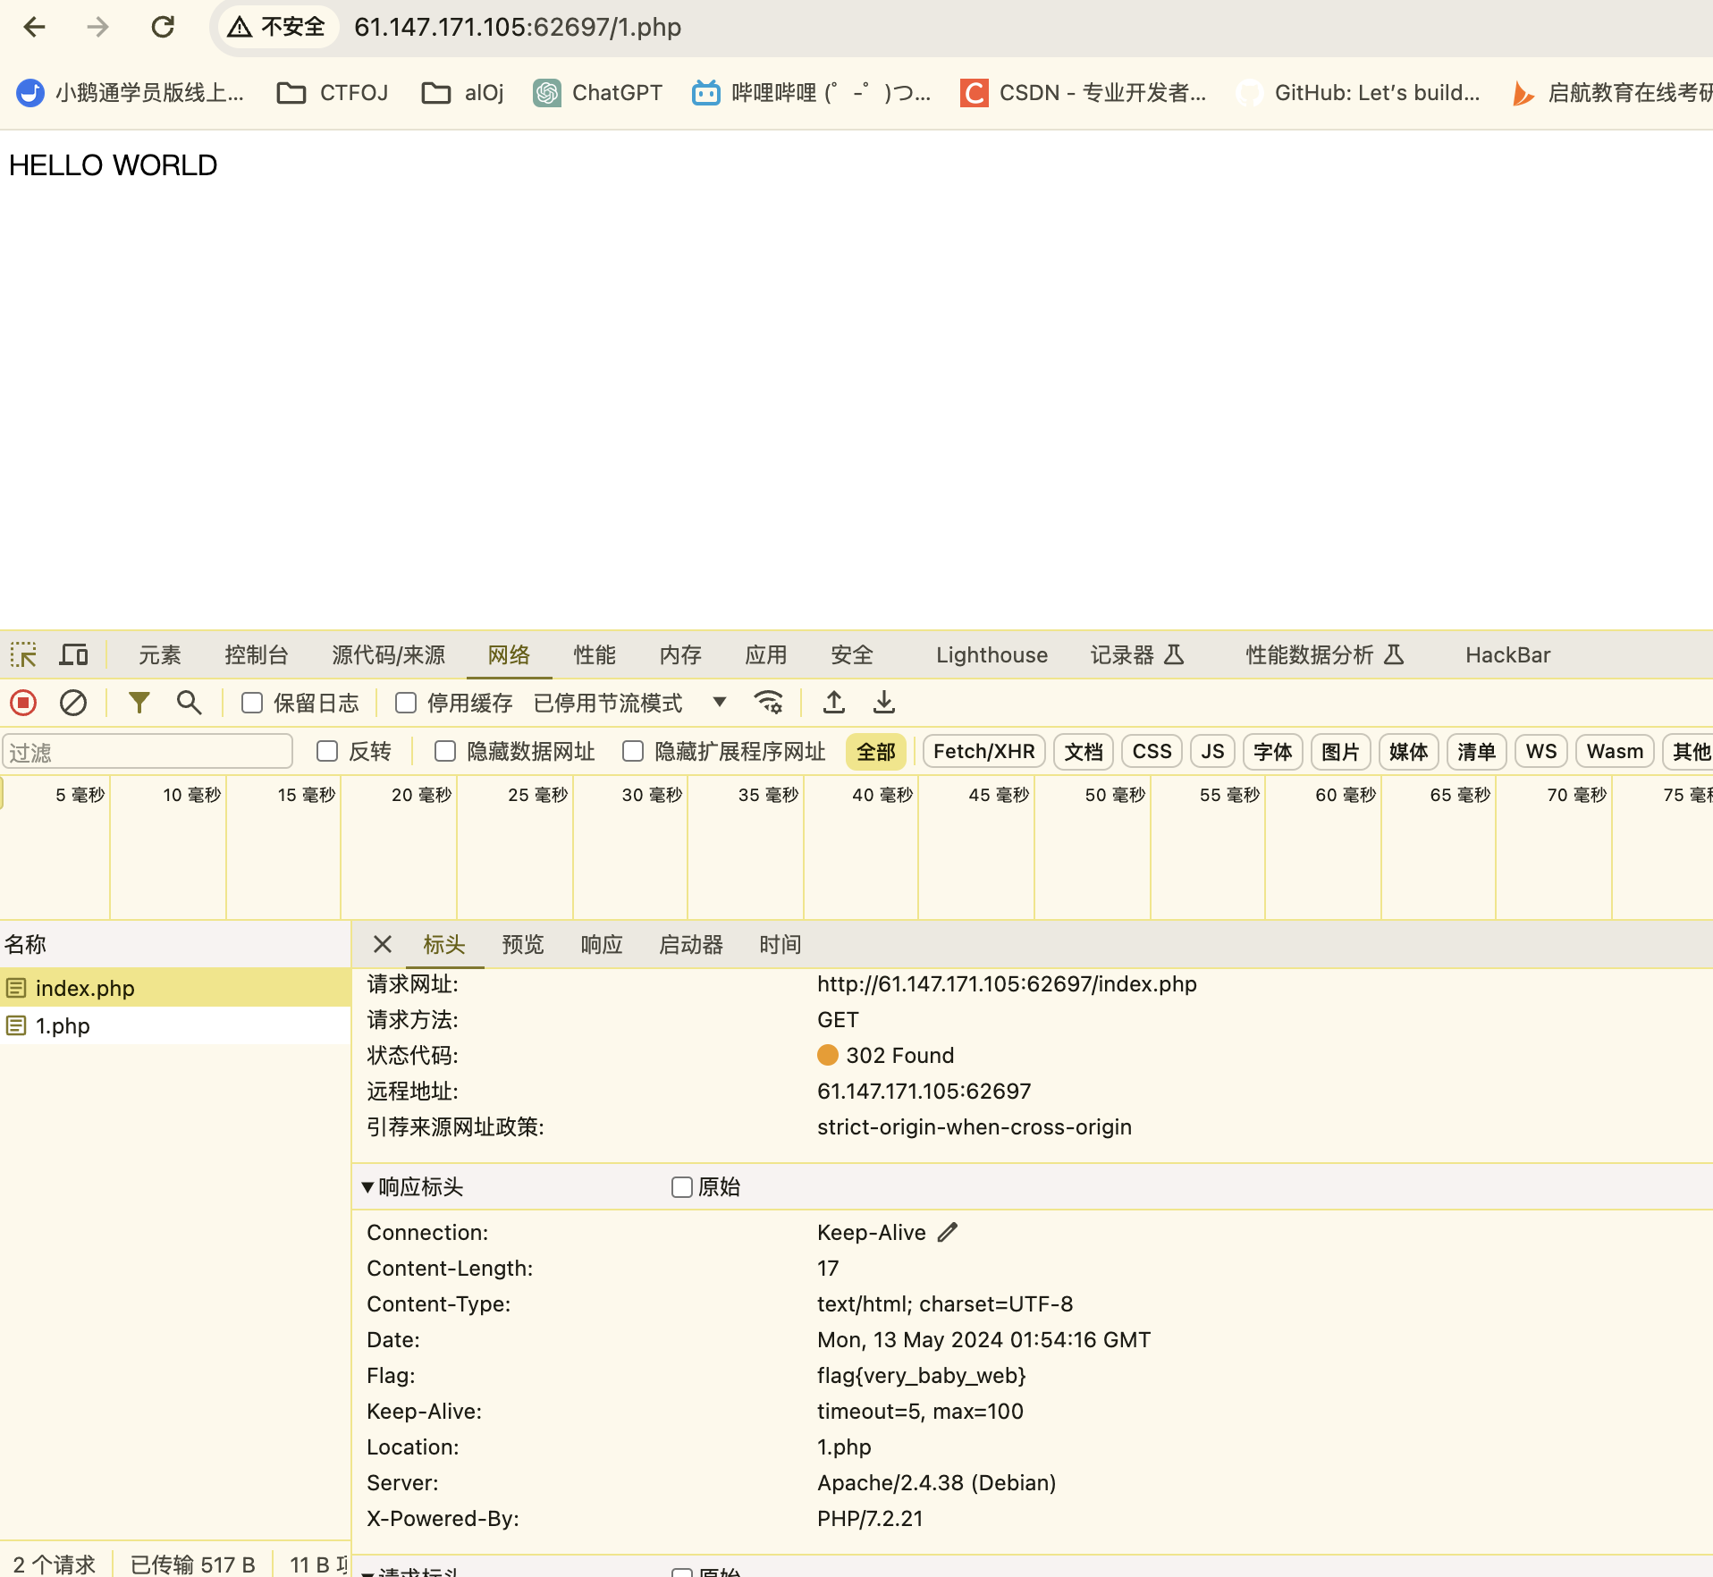The image size is (1713, 1577).
Task: Enable the 停用缓存 checkbox
Action: pyautogui.click(x=406, y=703)
